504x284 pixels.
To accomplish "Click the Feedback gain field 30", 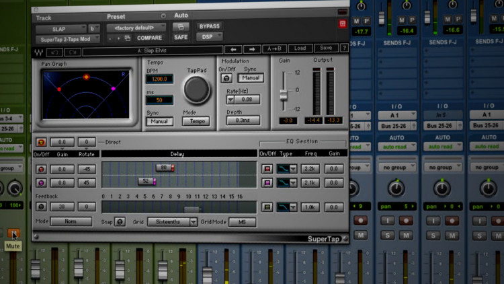I will click(x=62, y=207).
